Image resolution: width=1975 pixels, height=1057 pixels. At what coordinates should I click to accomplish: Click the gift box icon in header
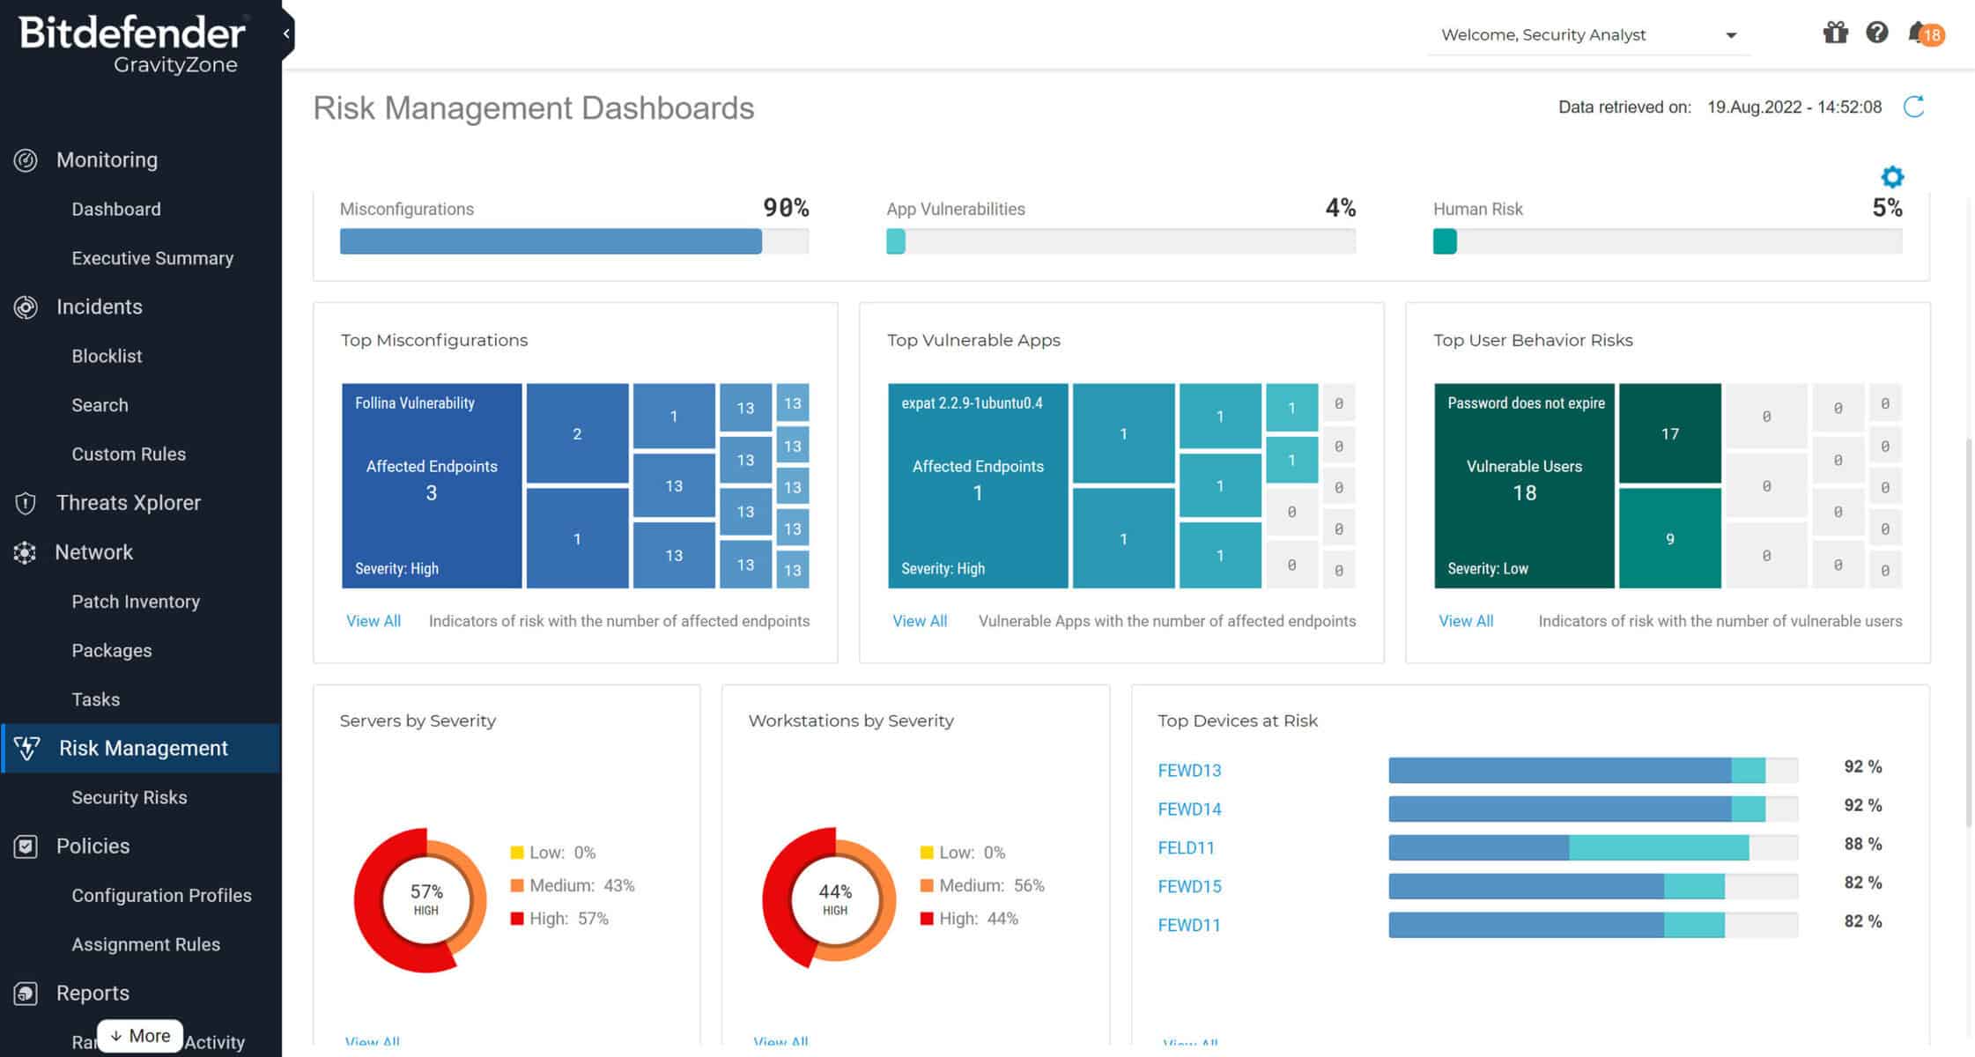click(x=1835, y=33)
